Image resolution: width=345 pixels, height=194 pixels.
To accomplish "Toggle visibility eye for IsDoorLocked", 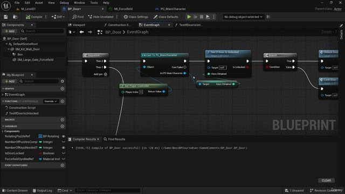I will point(64,153).
